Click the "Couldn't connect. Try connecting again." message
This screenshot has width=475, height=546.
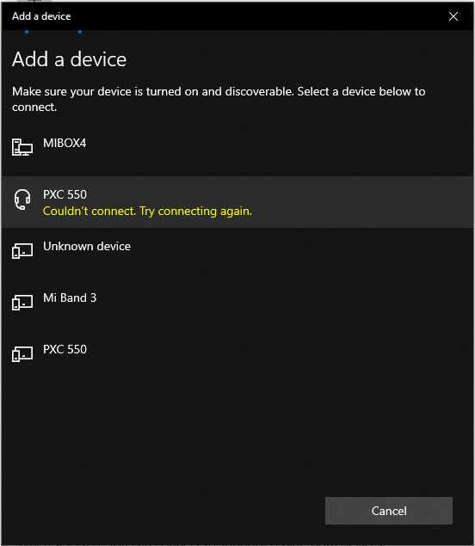coord(147,211)
